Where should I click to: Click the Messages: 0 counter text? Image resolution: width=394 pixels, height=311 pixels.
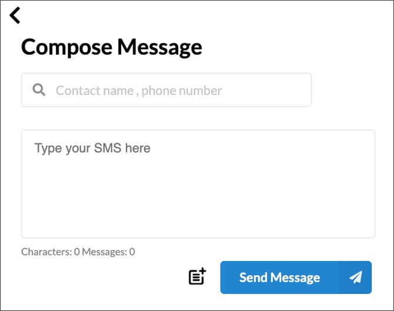tap(109, 252)
